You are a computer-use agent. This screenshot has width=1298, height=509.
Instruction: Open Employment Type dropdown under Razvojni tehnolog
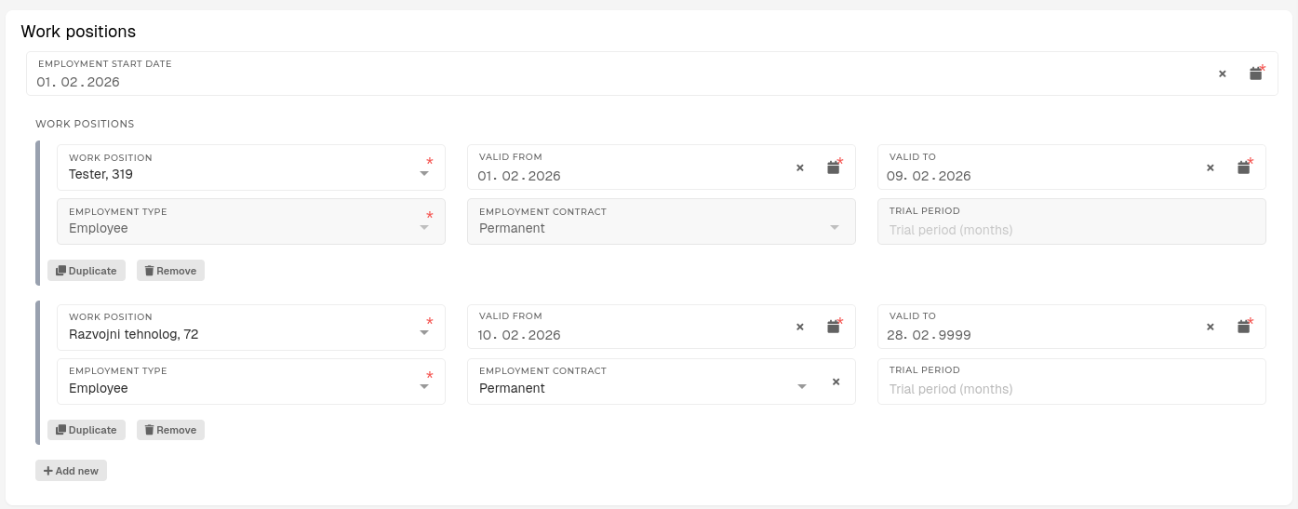click(x=424, y=386)
